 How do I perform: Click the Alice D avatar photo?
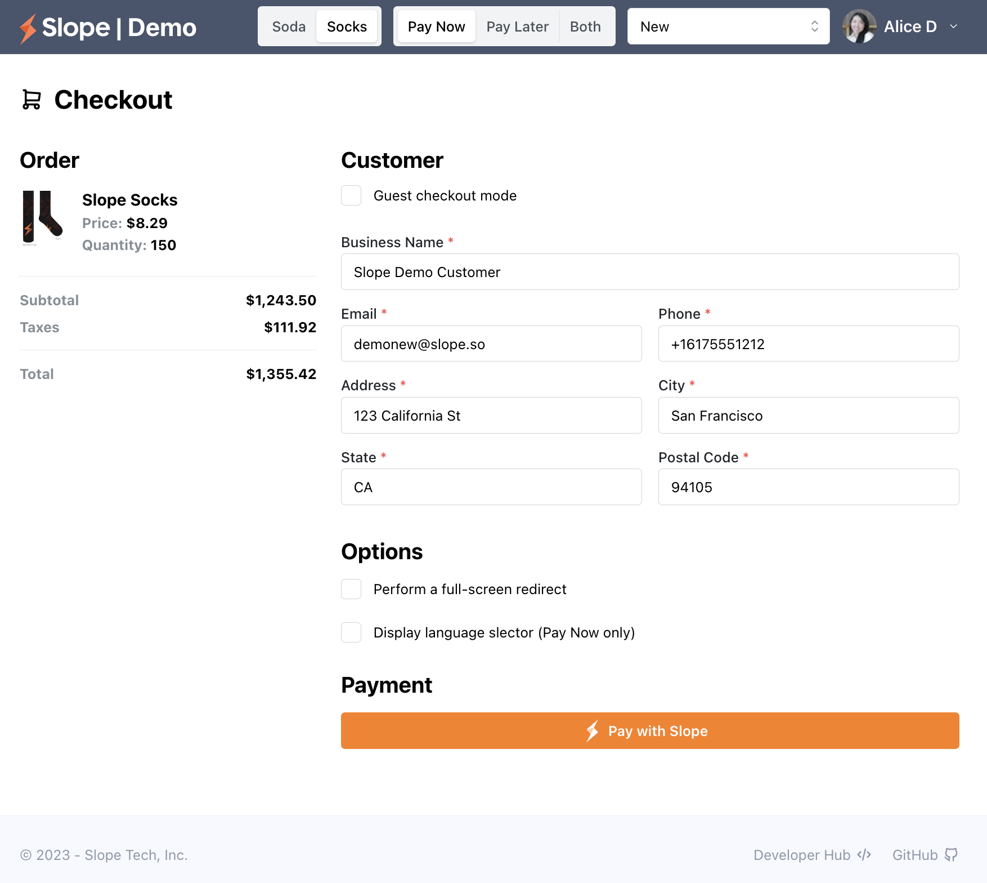(859, 26)
